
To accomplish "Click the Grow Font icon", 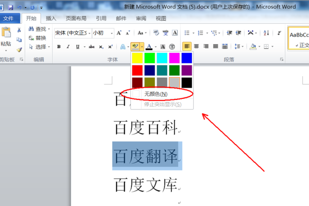I will (119, 33).
